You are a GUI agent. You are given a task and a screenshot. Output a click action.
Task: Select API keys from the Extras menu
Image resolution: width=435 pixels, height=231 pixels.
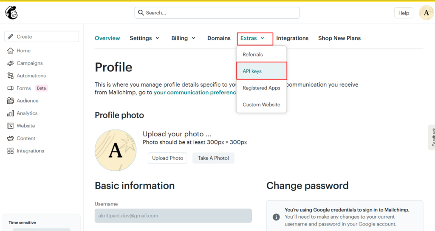tap(261, 71)
